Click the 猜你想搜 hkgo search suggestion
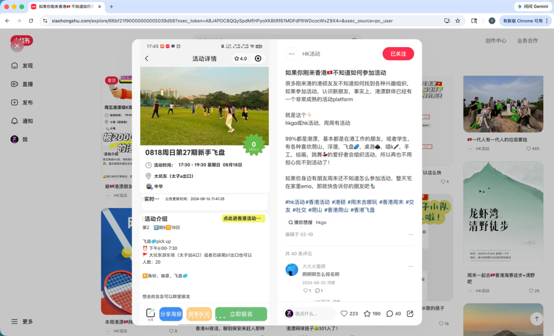The image size is (554, 336). click(x=307, y=222)
